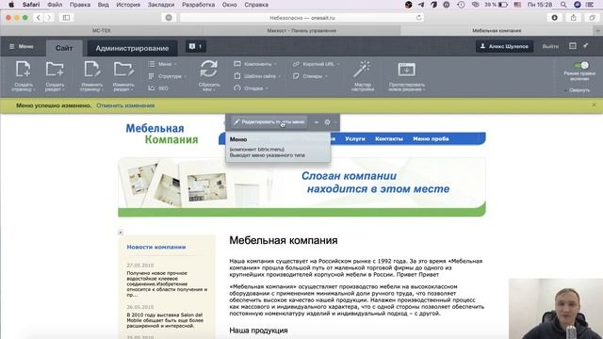This screenshot has height=339, width=603.
Task: Click the pin panel icon at top right
Action: point(586,46)
